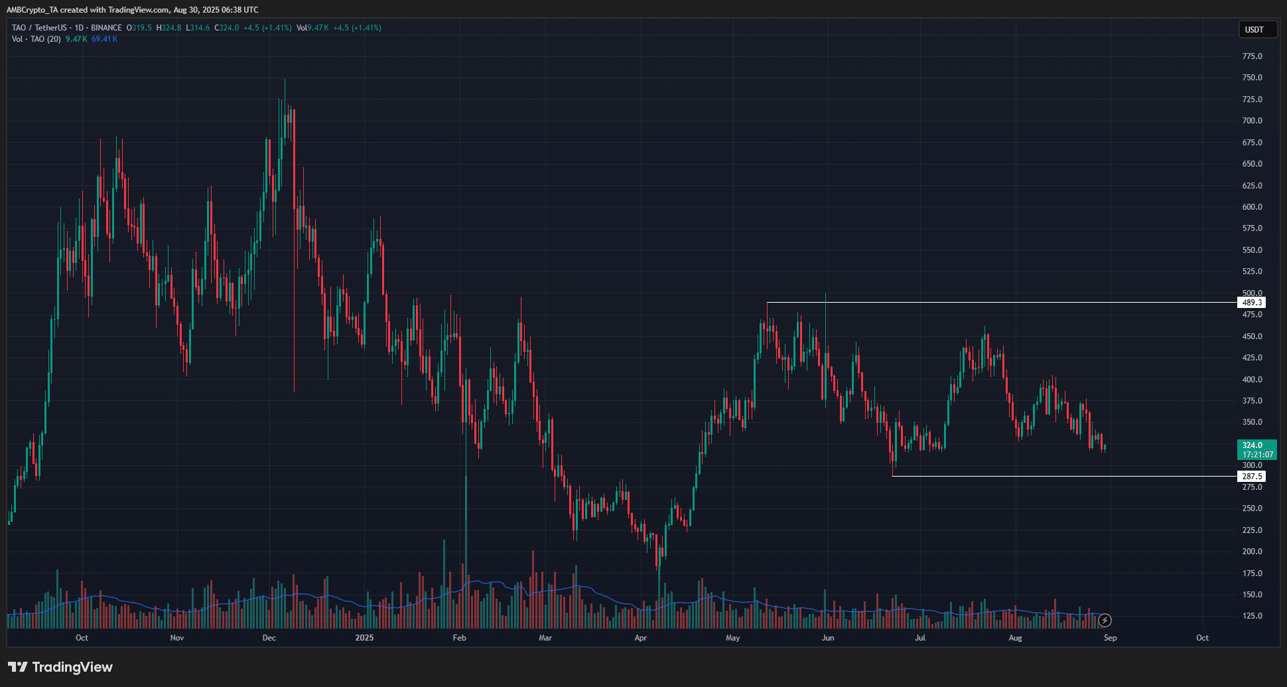Click the 489.3 price line label
Viewport: 1287px width, 687px height.
pyautogui.click(x=1251, y=303)
